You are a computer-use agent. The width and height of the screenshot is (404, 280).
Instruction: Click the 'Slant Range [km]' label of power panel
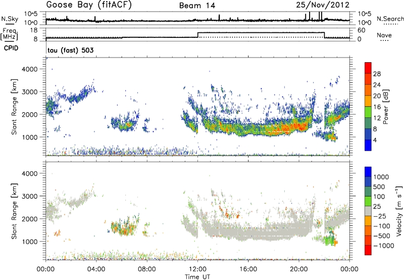click(x=14, y=107)
